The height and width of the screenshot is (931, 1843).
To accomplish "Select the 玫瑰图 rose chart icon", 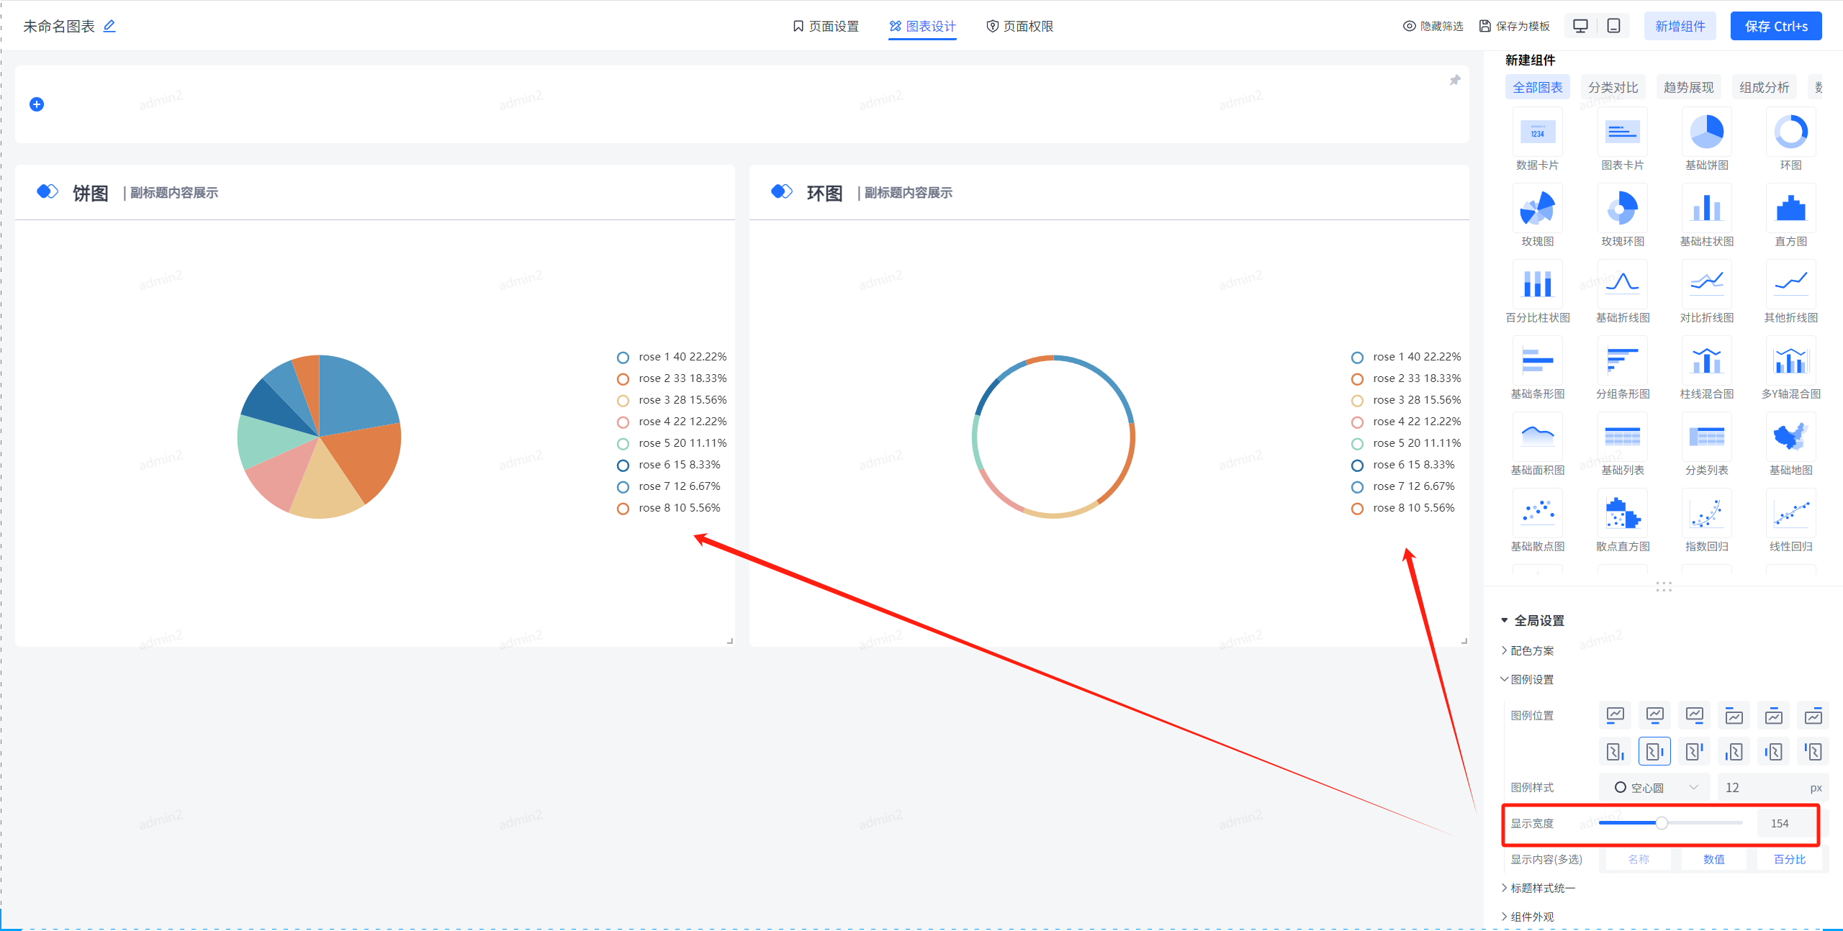I will (x=1537, y=209).
